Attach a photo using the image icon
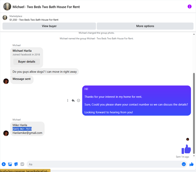The image size is (196, 172). (10, 164)
